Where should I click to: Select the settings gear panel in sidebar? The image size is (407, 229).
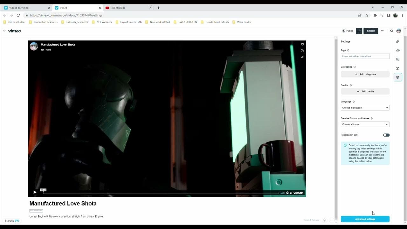tap(397, 77)
